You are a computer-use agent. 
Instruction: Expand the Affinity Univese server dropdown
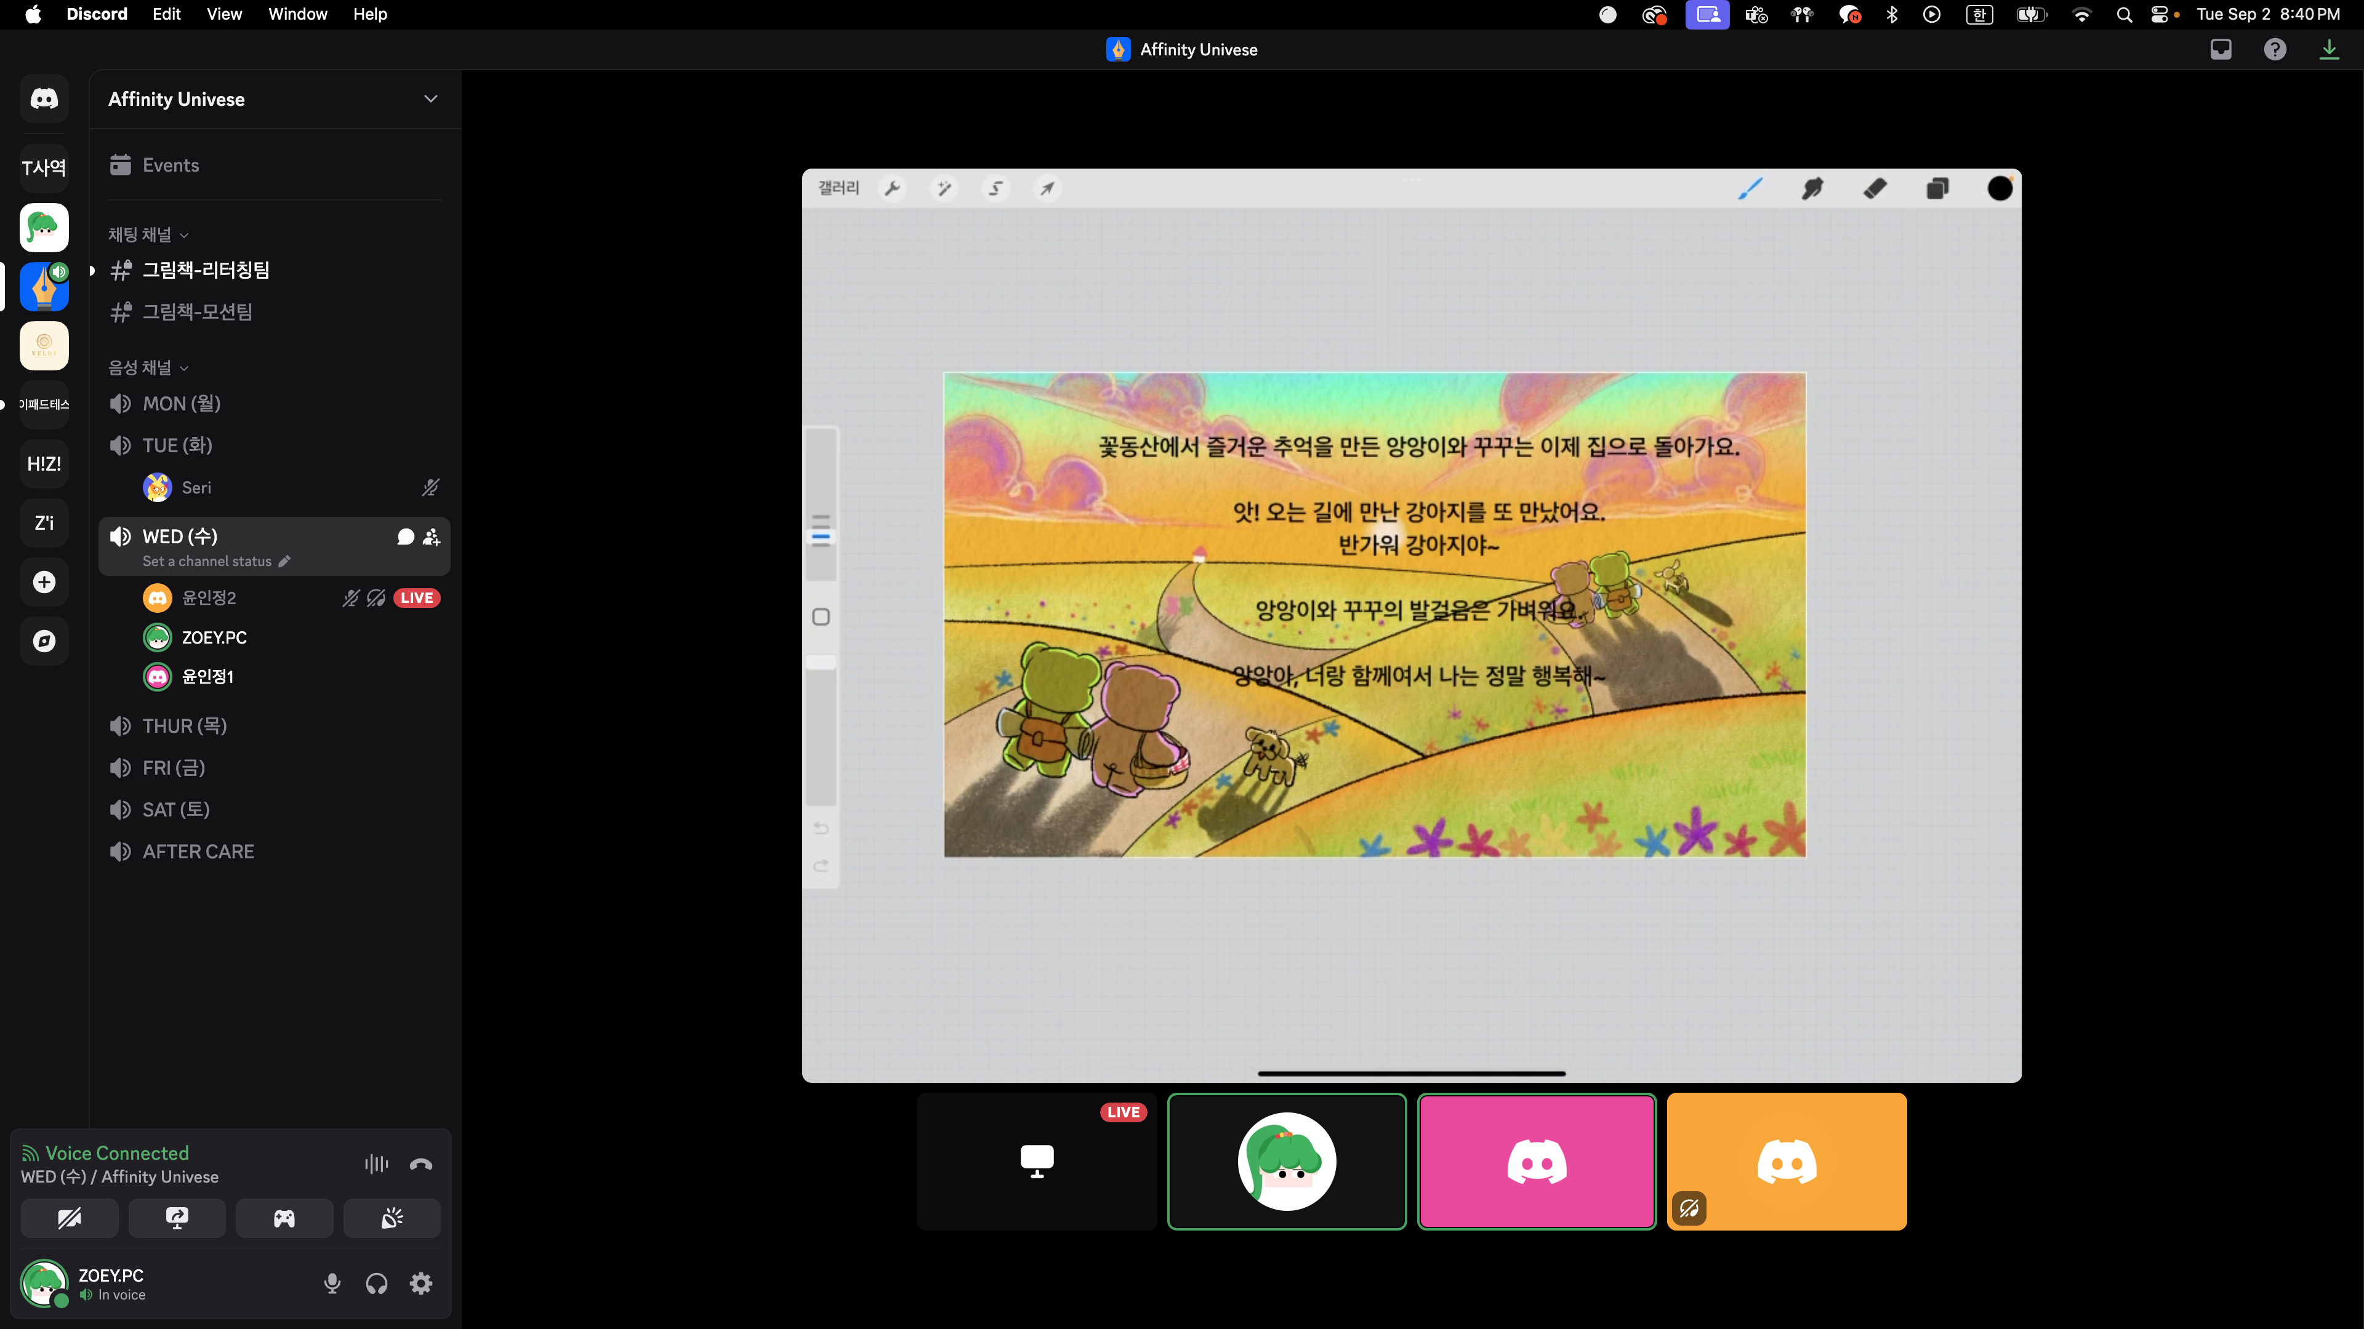pyautogui.click(x=430, y=99)
